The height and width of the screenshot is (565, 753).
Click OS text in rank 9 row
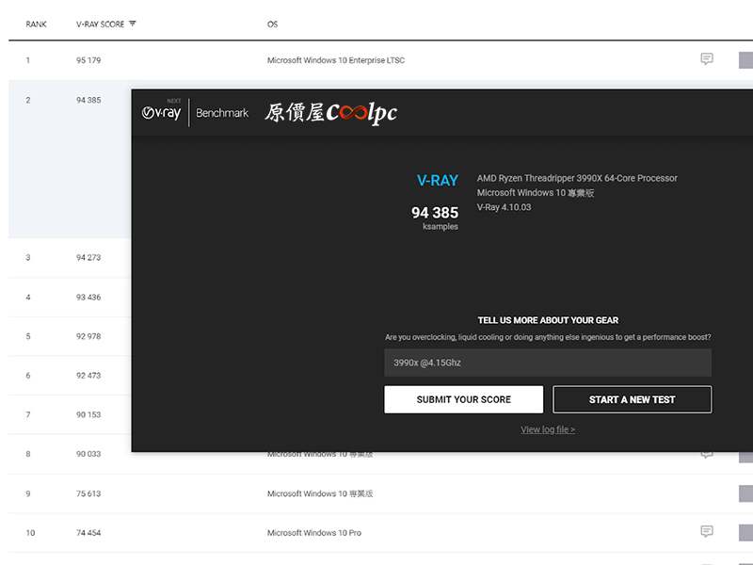pos(320,493)
